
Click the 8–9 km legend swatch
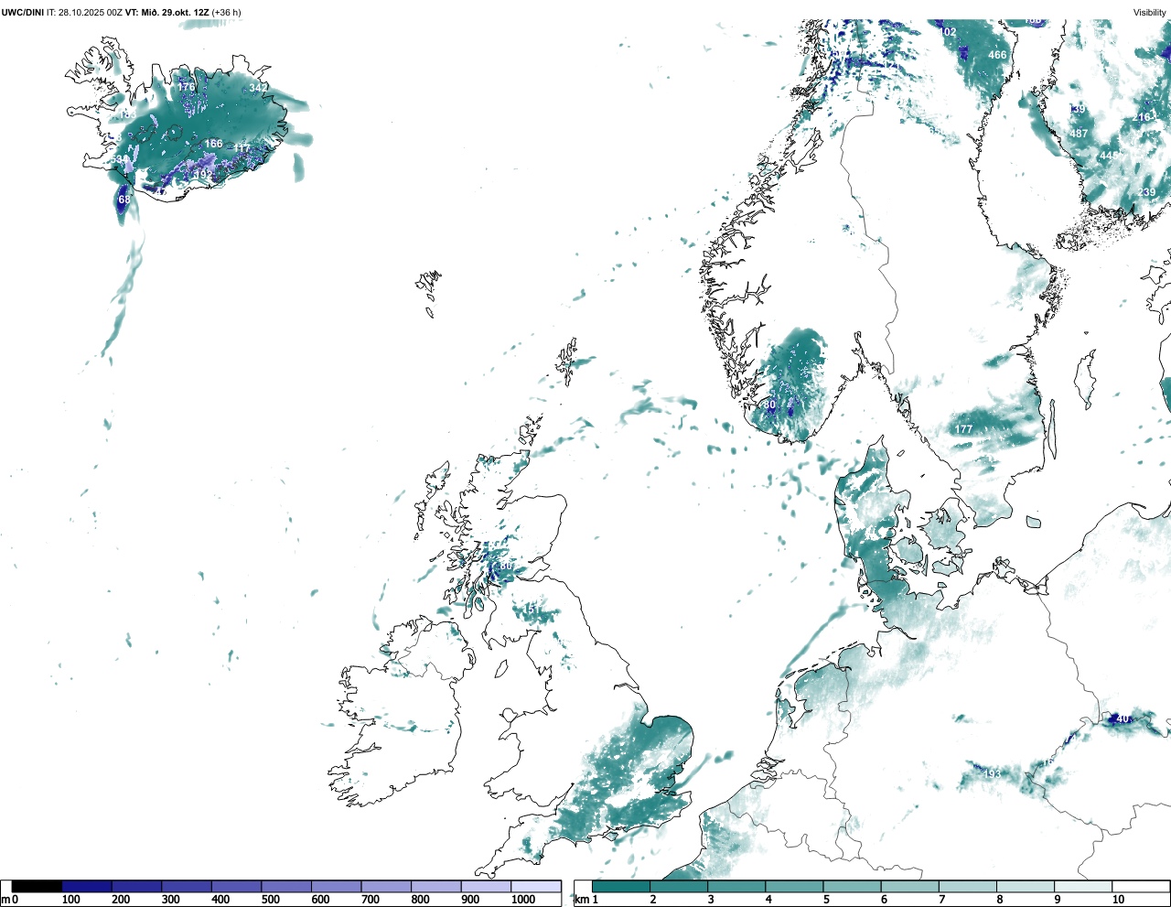[1025, 886]
